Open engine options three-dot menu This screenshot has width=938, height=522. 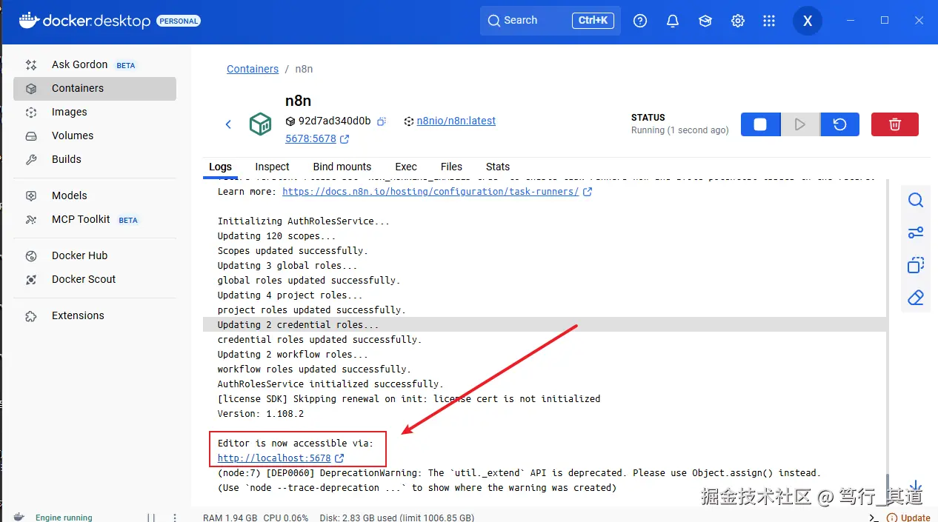pos(175,518)
